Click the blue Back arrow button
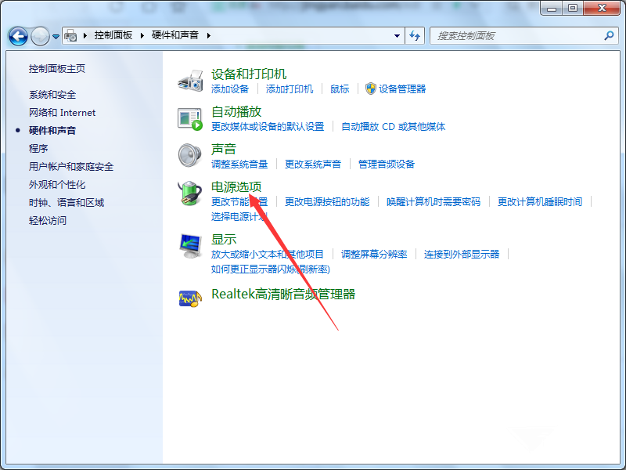The height and width of the screenshot is (470, 626). [x=18, y=36]
